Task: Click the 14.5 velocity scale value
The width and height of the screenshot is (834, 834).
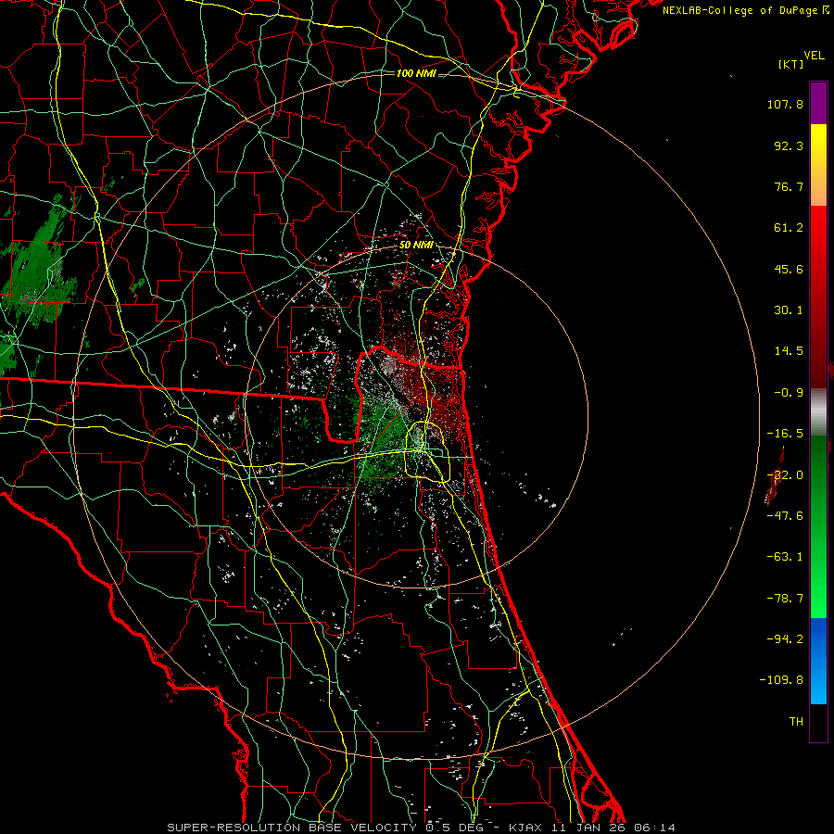Action: (789, 351)
